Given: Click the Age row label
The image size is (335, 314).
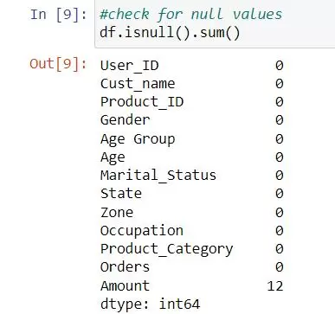Looking at the screenshot, I should coord(113,157).
